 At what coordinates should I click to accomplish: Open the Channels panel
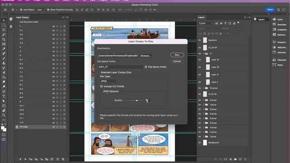280,60
